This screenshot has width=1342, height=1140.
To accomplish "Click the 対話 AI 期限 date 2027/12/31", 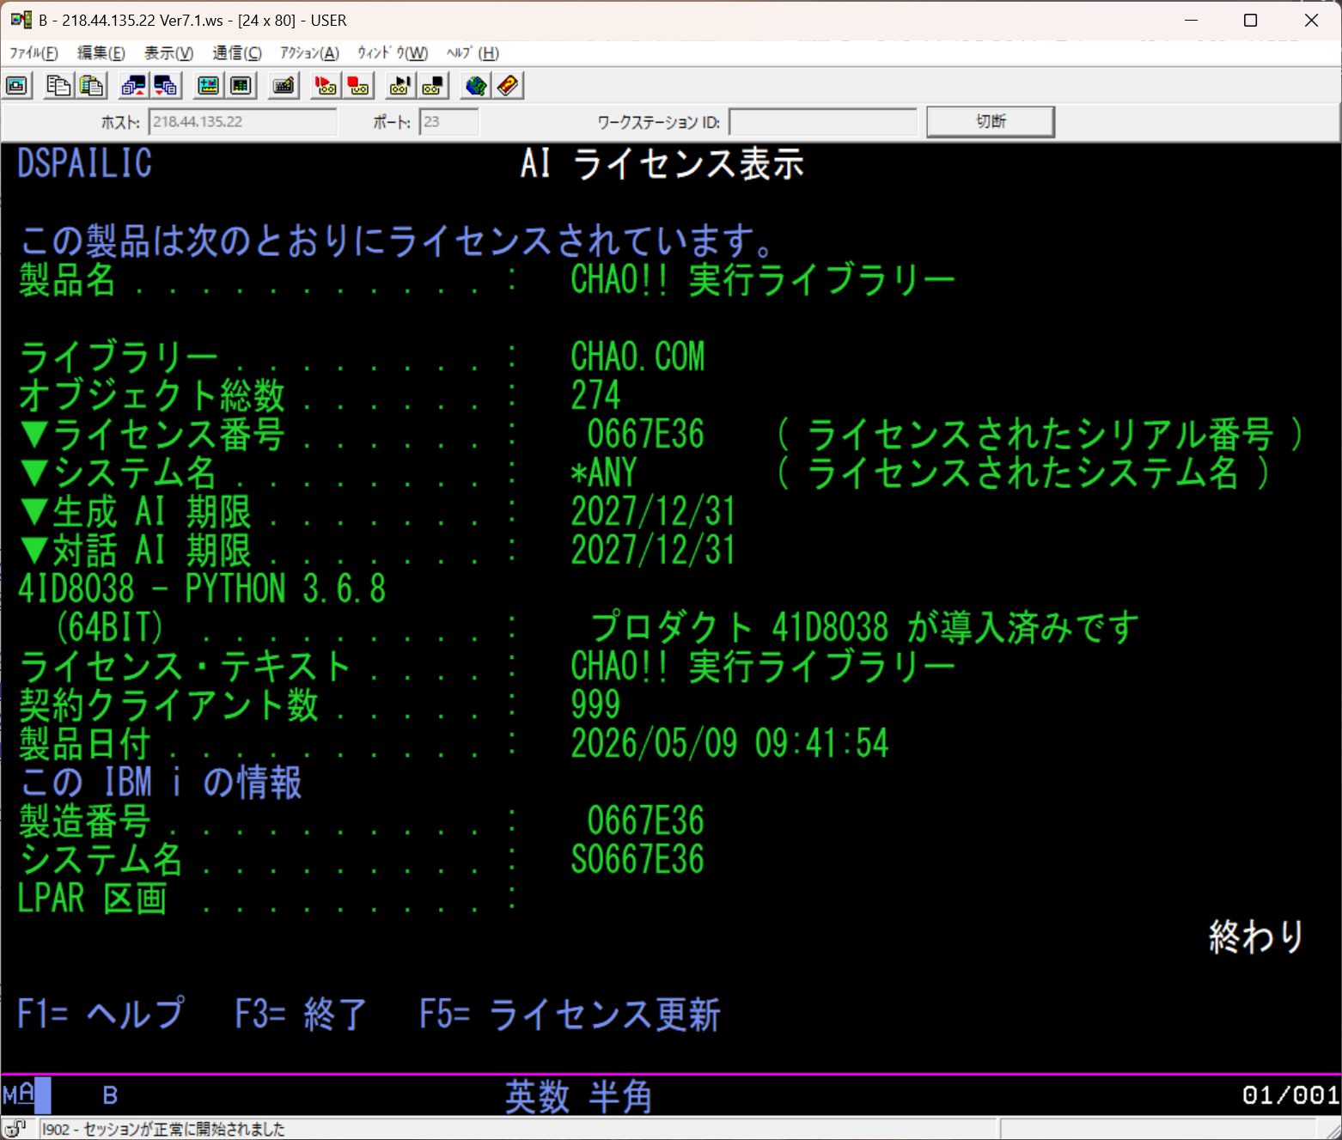I will tap(654, 550).
